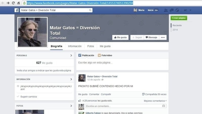Switch to the Fotos tab
The width and height of the screenshot is (202, 114).
coord(91,46)
